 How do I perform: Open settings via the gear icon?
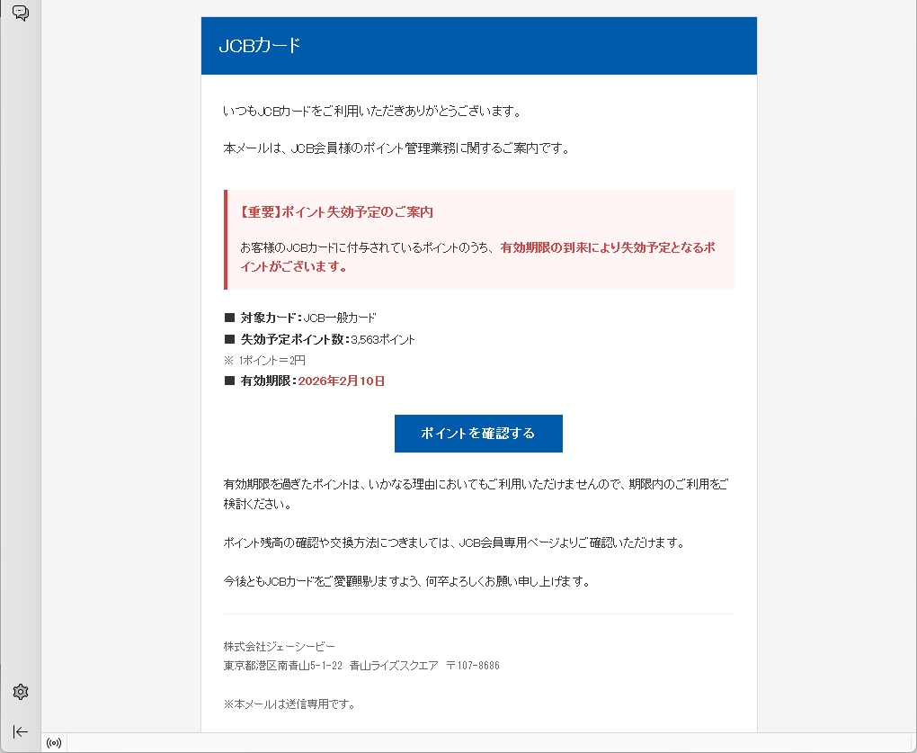(21, 692)
